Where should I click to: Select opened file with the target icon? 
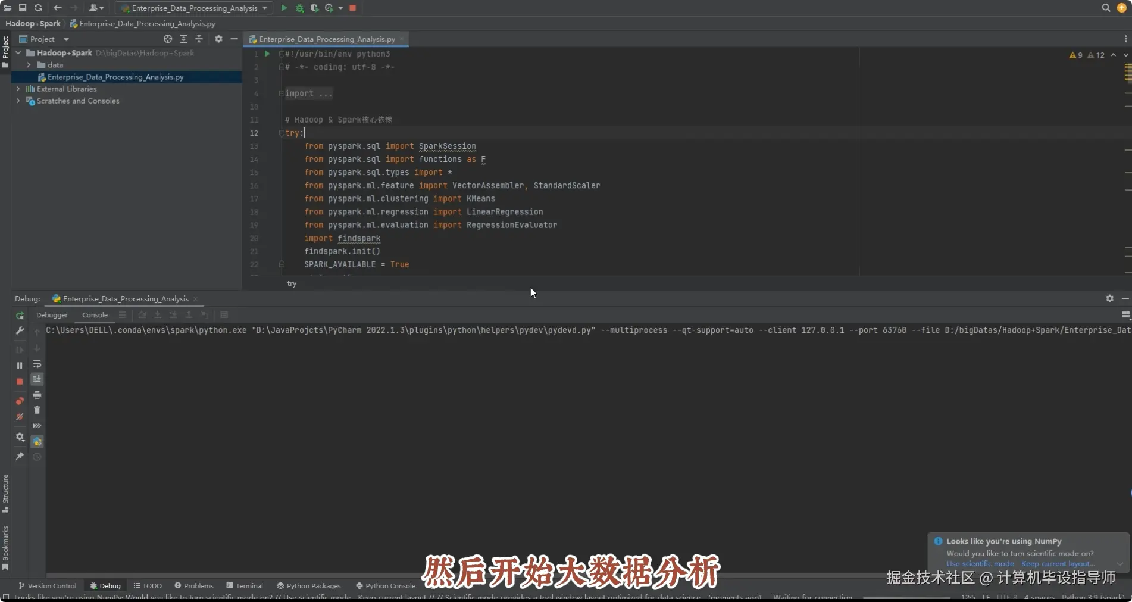pyautogui.click(x=168, y=39)
